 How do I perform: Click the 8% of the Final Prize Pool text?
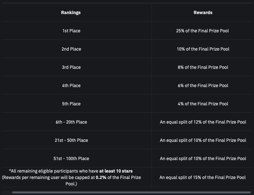pos(202,67)
